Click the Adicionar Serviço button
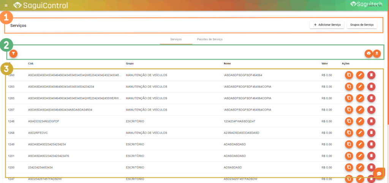 tap(327, 25)
